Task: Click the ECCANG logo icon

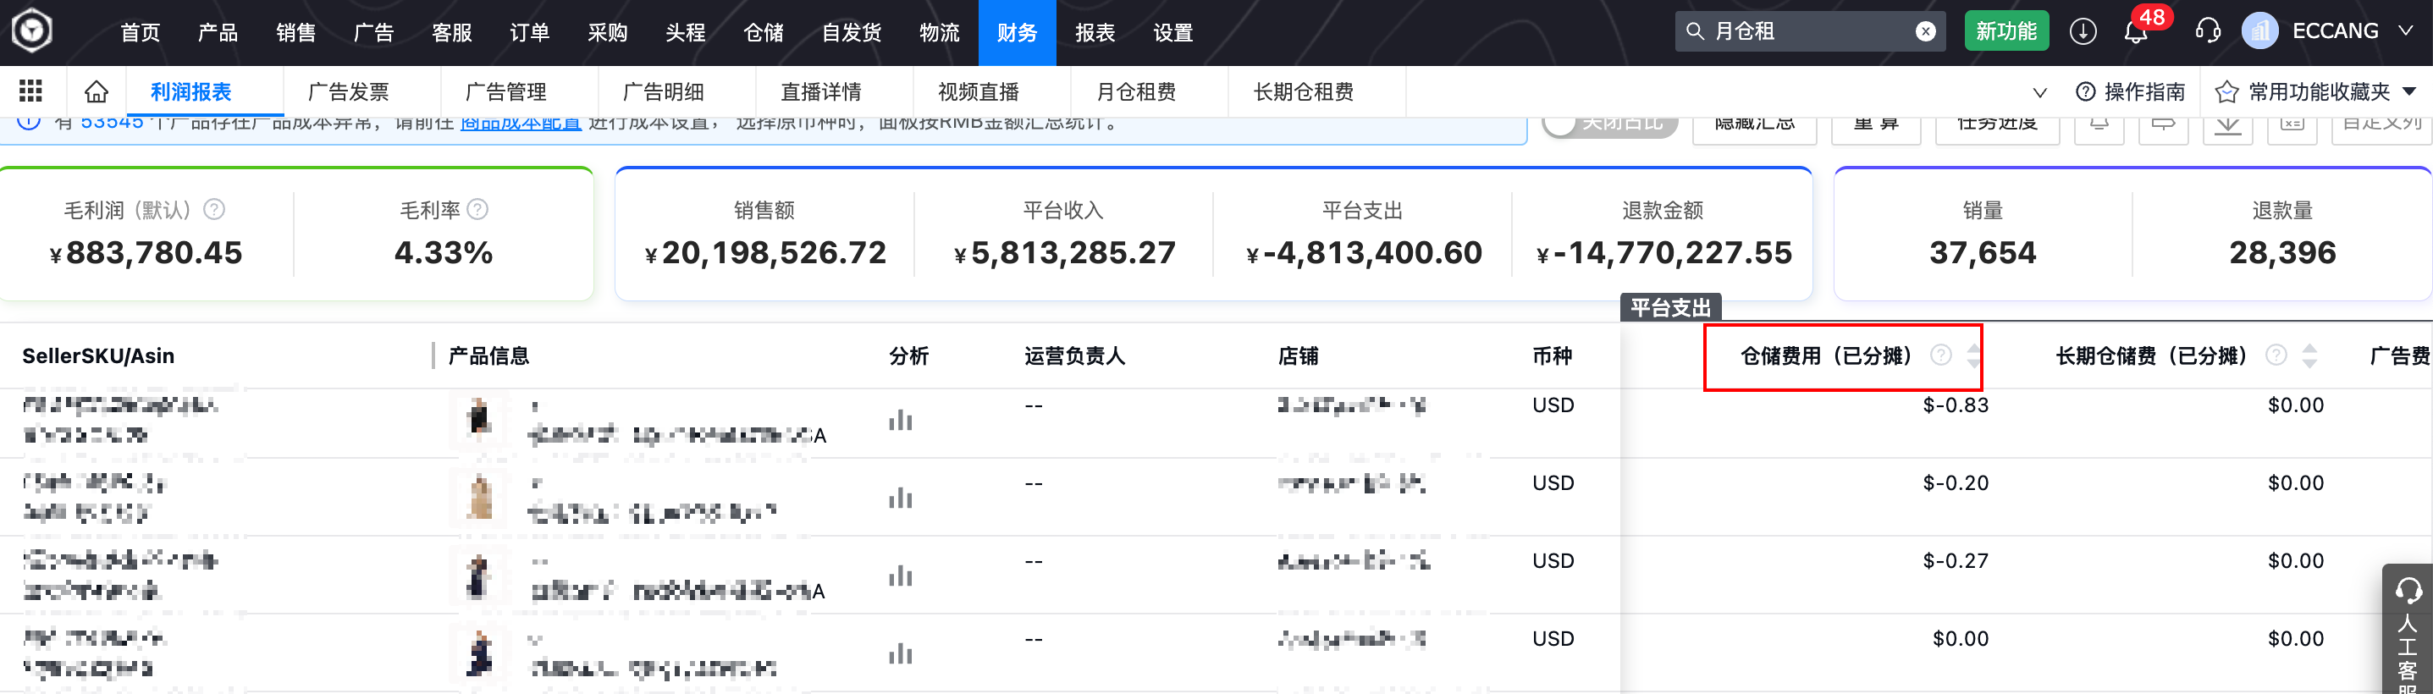Action: coord(32,32)
